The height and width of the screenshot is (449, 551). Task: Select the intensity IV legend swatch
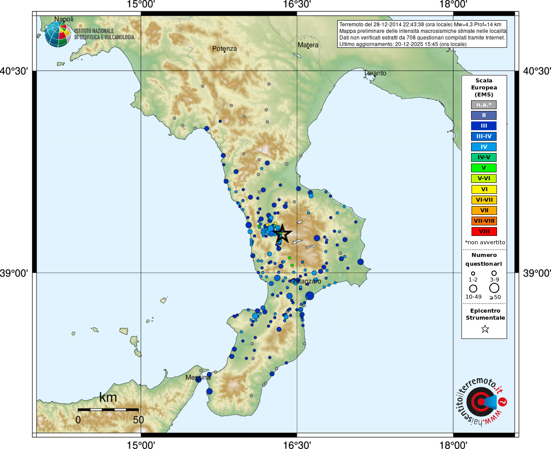(x=484, y=147)
